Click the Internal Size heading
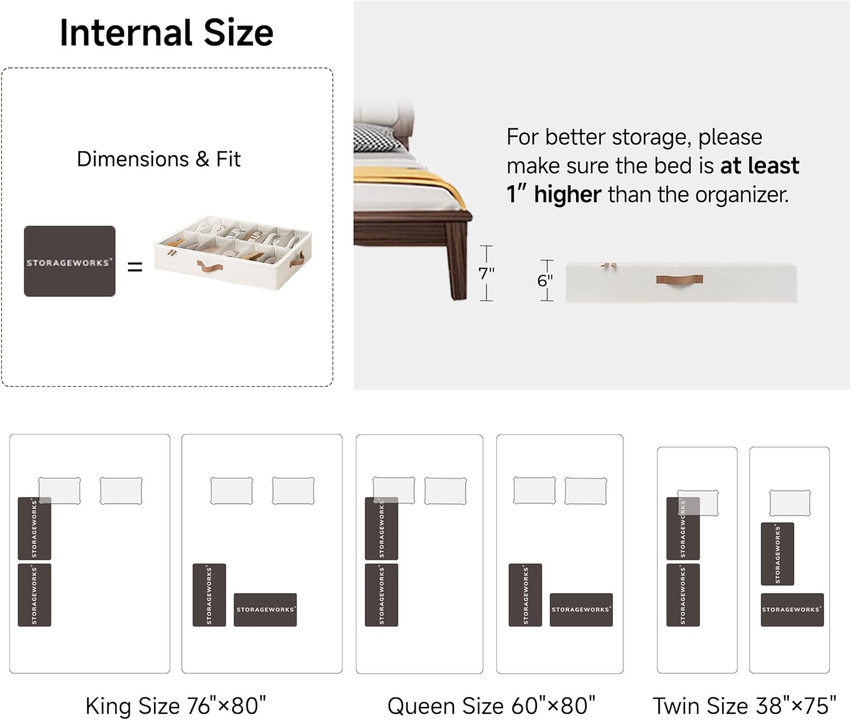The image size is (851, 720). coord(167,32)
